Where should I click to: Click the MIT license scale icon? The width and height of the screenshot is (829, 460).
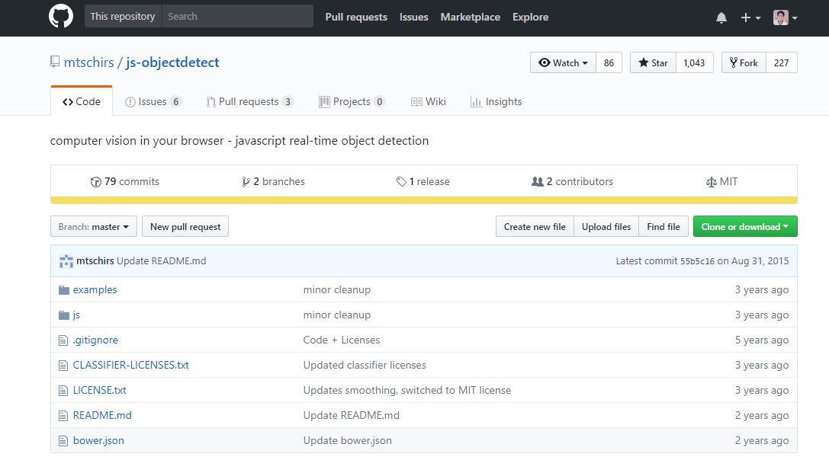[711, 182]
